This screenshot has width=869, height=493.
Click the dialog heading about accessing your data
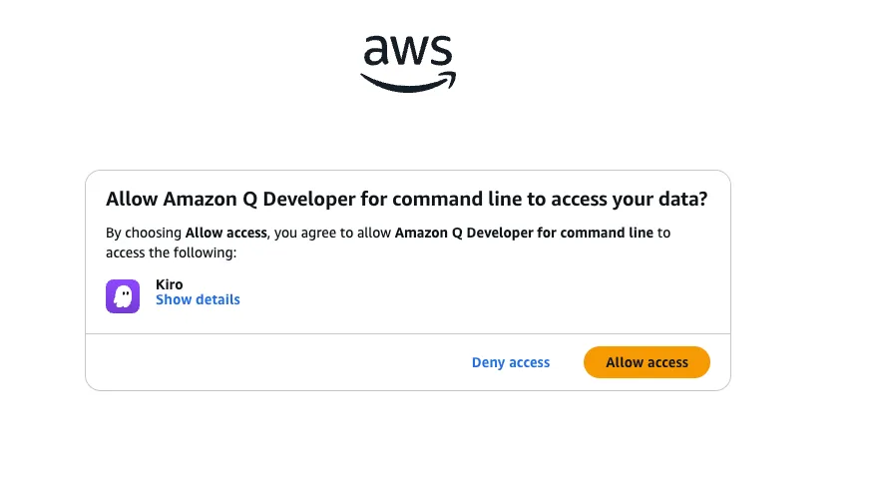point(406,200)
